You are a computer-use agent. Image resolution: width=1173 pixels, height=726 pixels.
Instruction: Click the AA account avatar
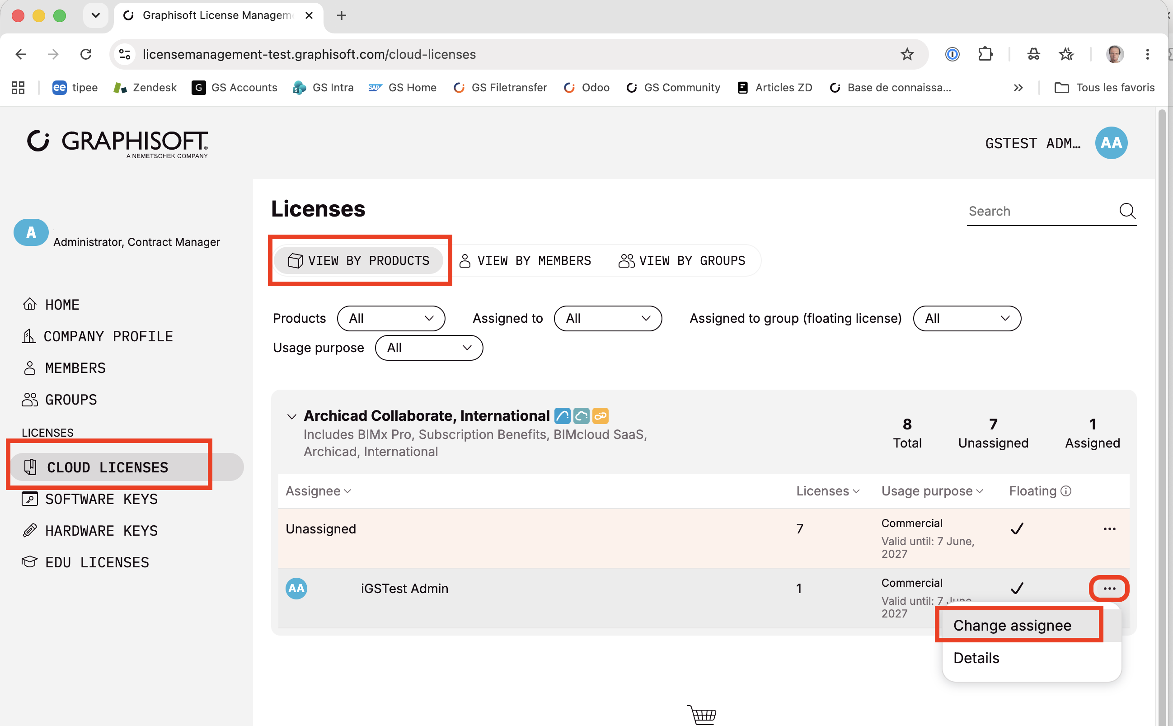click(1111, 143)
